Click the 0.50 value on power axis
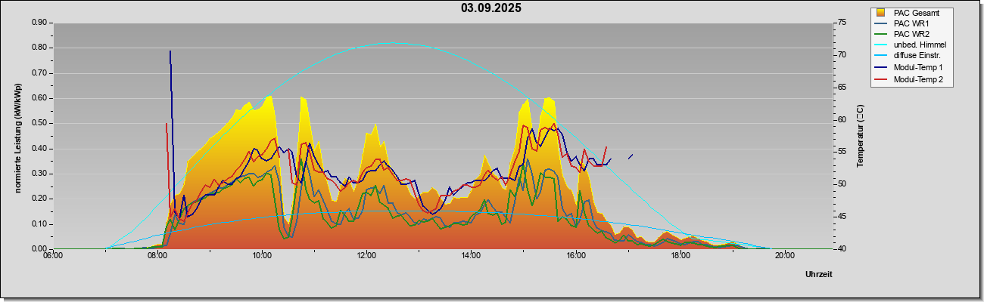This screenshot has height=302, width=984. [x=39, y=123]
